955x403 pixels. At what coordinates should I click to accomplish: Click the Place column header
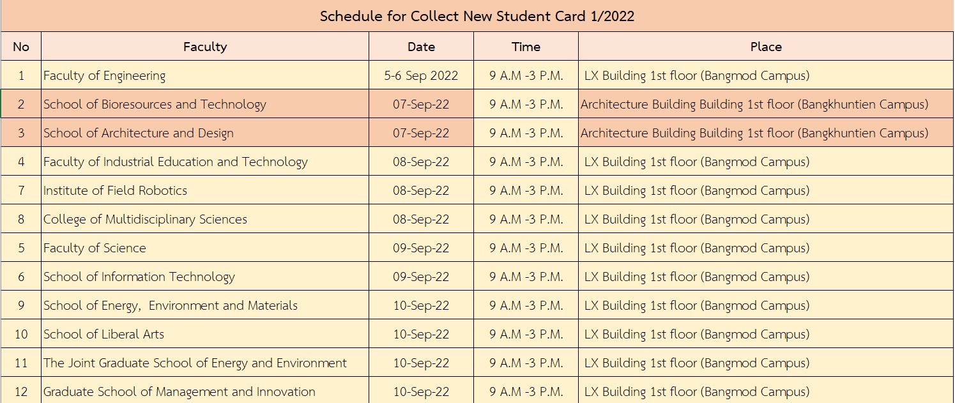click(765, 47)
